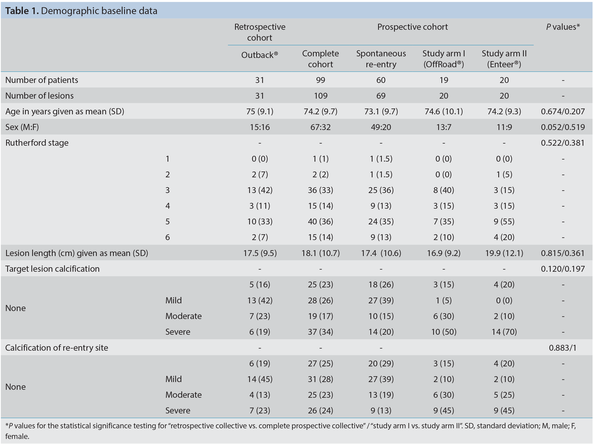Click the 'Sex (M:F)' row label
This screenshot has width=594, height=444.
coord(22,127)
